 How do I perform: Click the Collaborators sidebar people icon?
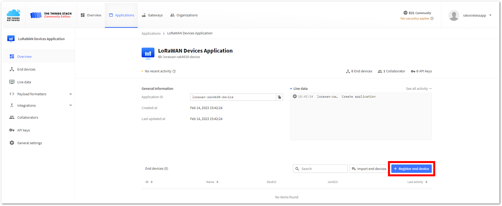click(x=12, y=117)
